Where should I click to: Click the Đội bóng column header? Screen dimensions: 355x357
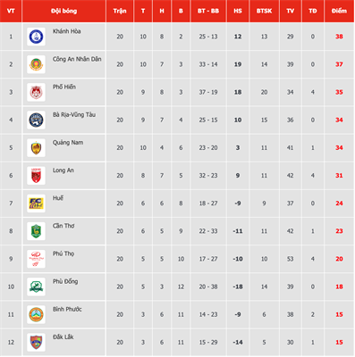(63, 11)
